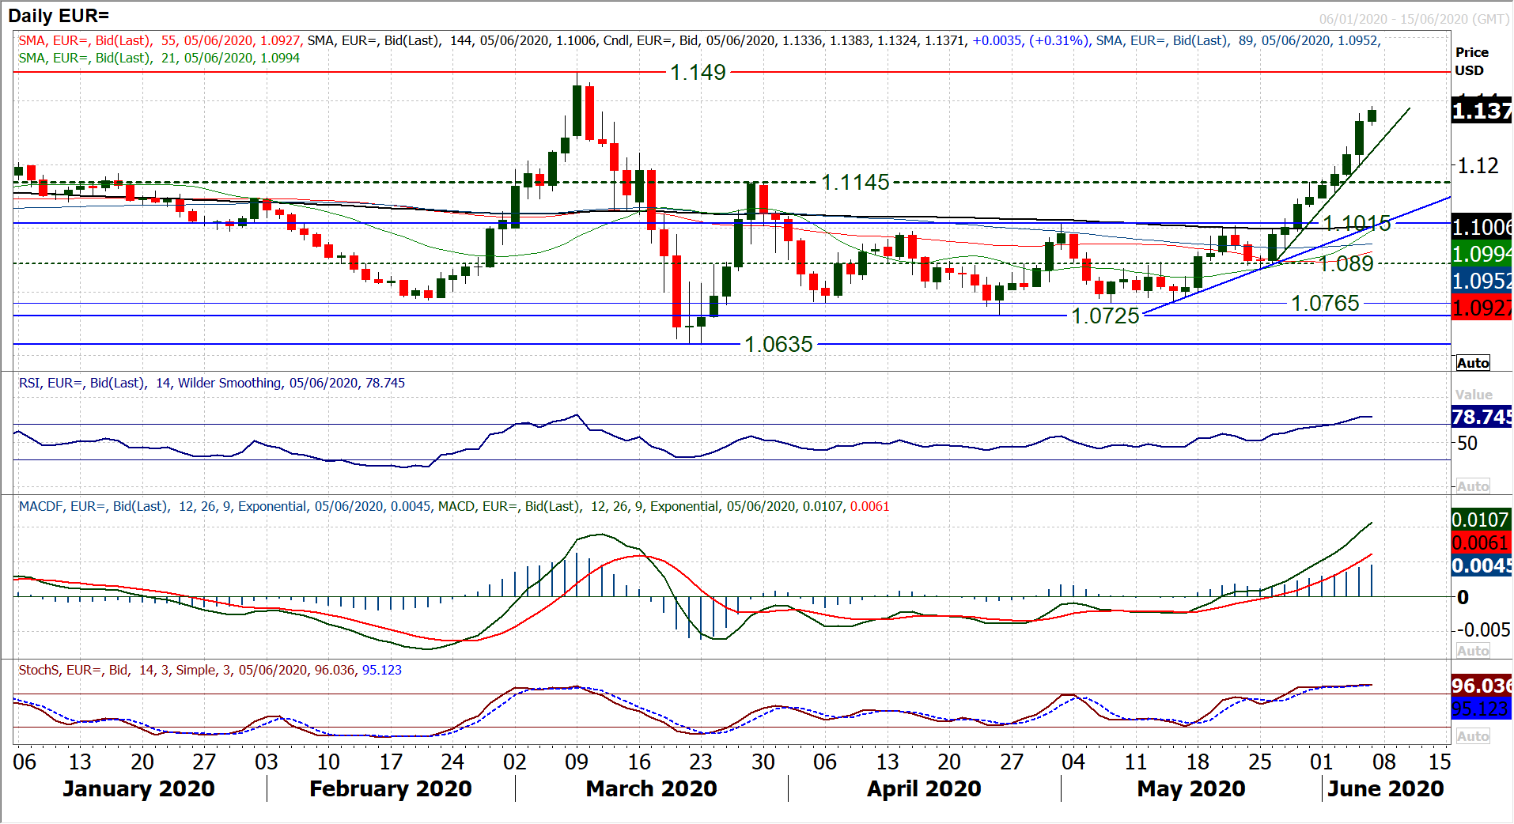
Task: Toggle Auto scaling on the Stochastic panel
Action: (1472, 736)
